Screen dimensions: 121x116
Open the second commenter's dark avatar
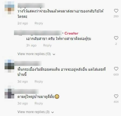tap(9, 66)
